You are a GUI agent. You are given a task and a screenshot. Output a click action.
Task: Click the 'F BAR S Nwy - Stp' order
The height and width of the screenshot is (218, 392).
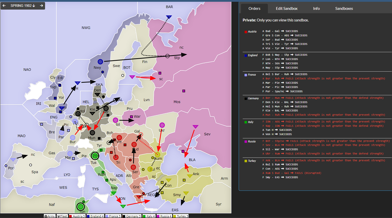coord(285,55)
